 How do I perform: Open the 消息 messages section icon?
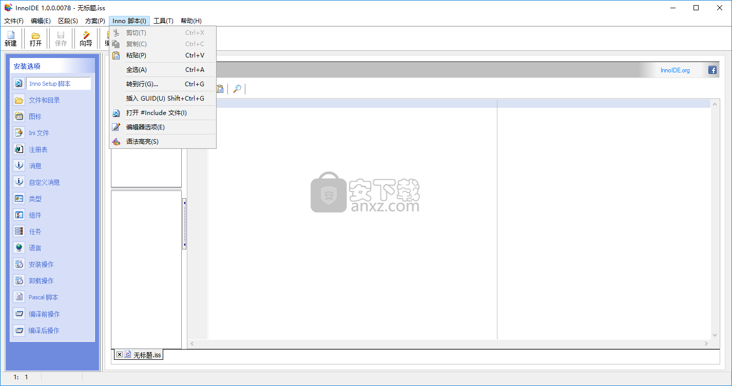tap(19, 166)
